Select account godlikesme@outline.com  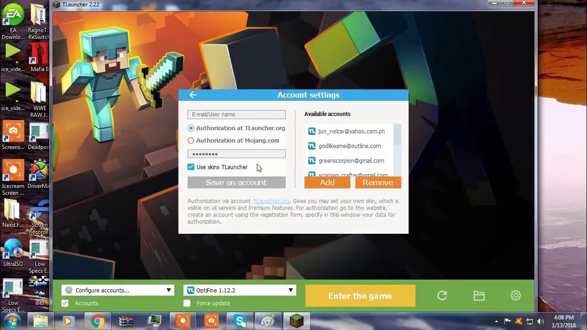point(349,146)
